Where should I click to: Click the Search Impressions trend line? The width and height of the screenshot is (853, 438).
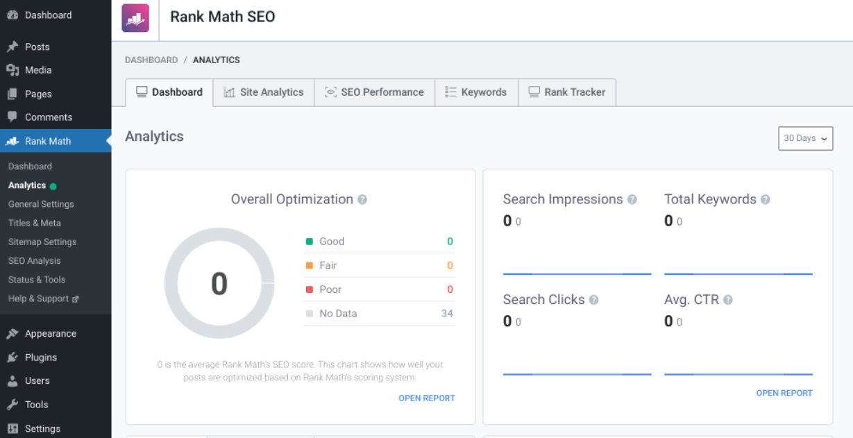pyautogui.click(x=577, y=274)
